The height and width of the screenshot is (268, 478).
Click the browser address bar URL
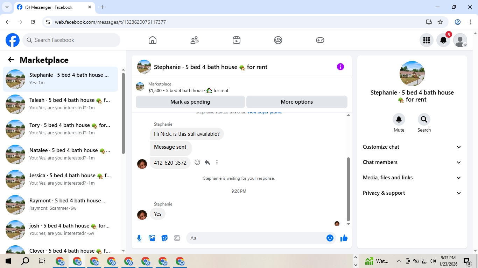(x=110, y=22)
